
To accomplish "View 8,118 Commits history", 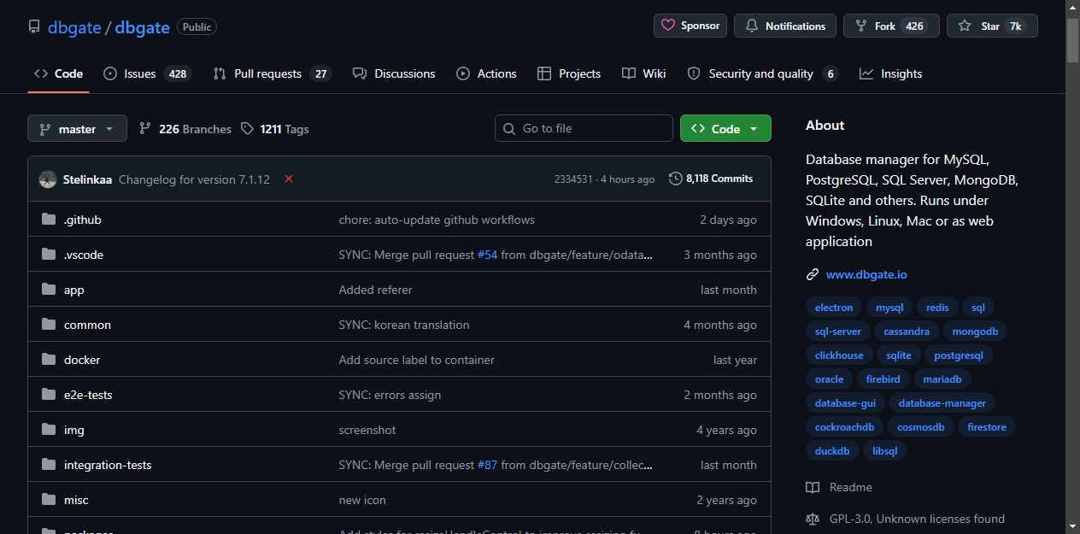I will tap(711, 179).
